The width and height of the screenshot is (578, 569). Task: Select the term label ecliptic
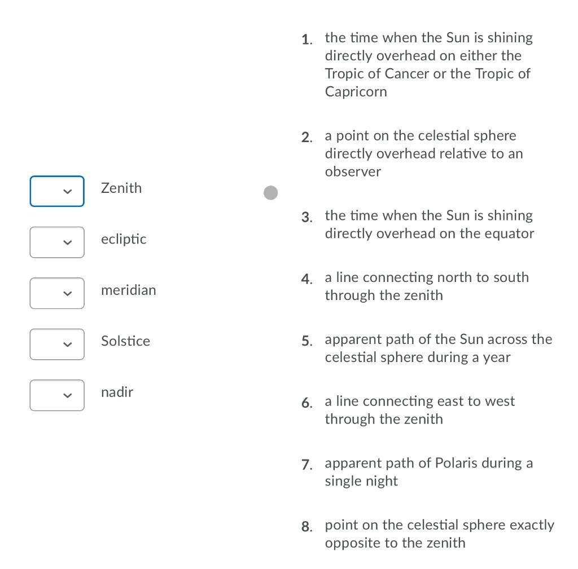[124, 239]
